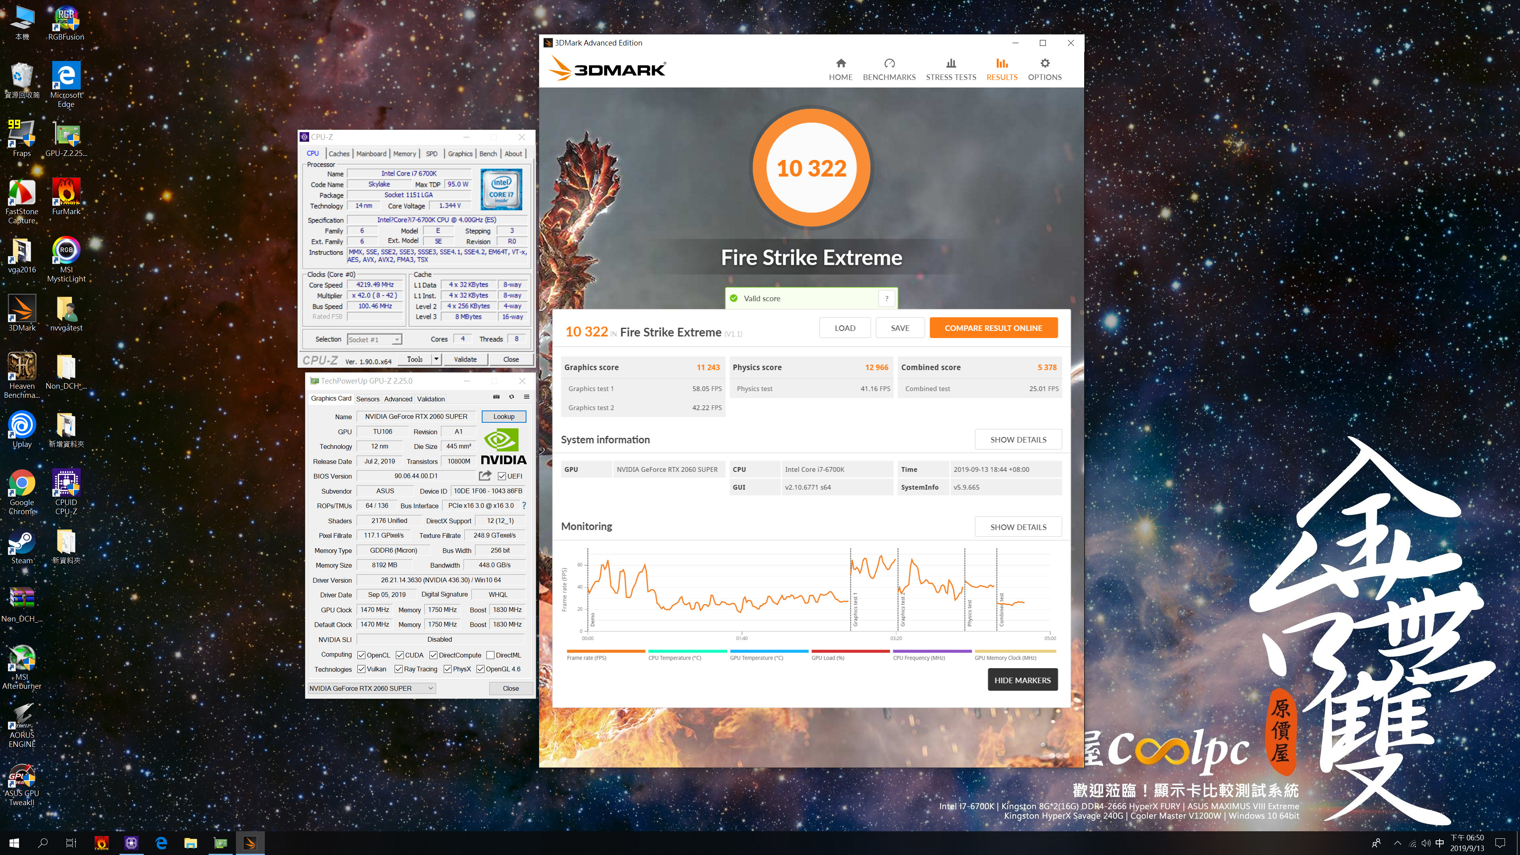This screenshot has height=855, width=1520.
Task: Click SAVE result button
Action: 900,328
